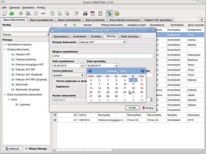Click the PDF export toolbar icon
206x154 pixels.
click(x=93, y=13)
